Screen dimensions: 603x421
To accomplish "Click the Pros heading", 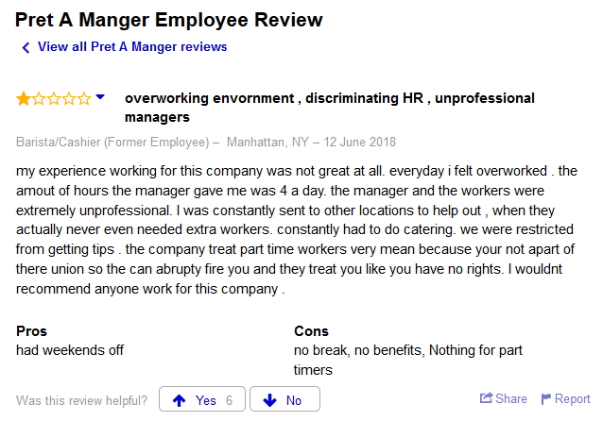I will click(x=32, y=331).
